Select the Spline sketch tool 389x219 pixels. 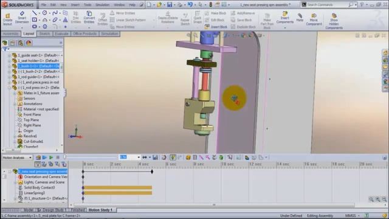click(55, 13)
